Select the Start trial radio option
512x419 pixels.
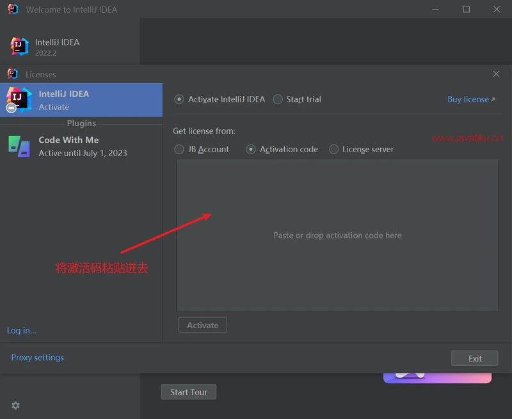coord(278,100)
